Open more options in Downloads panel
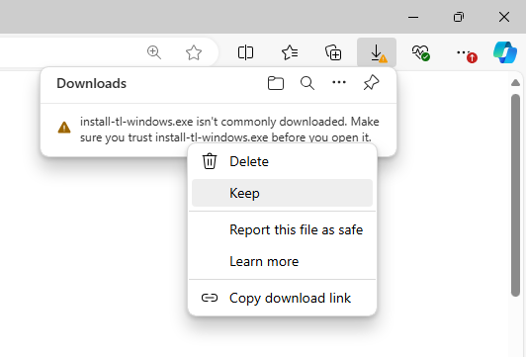 (339, 82)
